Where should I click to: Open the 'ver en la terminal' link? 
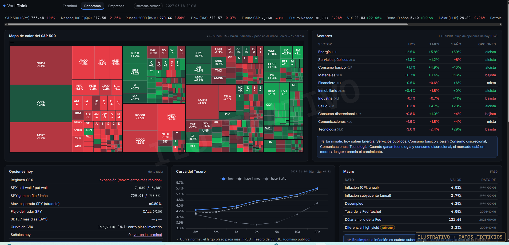[x=148, y=235]
